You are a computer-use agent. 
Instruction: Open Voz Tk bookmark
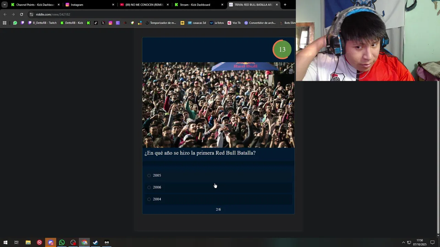point(234,23)
